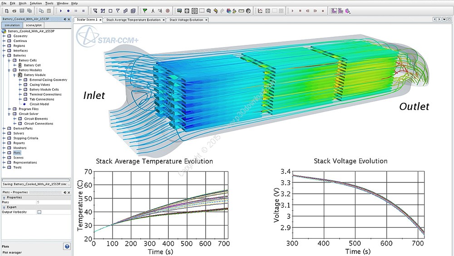Click the Create Plot graph icon
This screenshot has width=454, height=256.
[x=260, y=11]
